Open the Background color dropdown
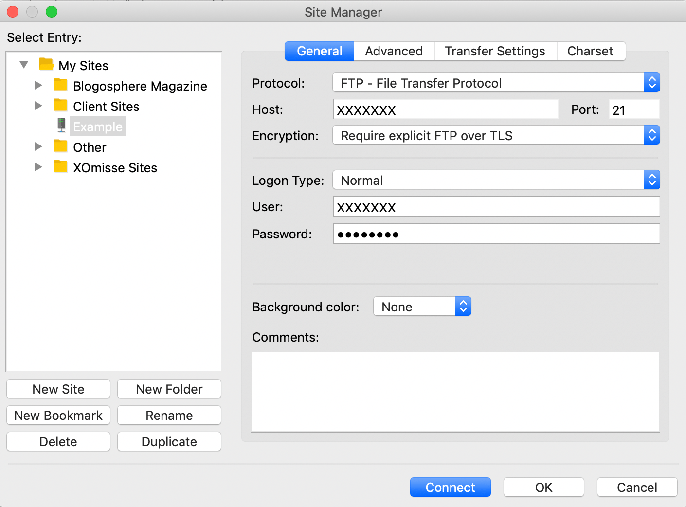 422,307
